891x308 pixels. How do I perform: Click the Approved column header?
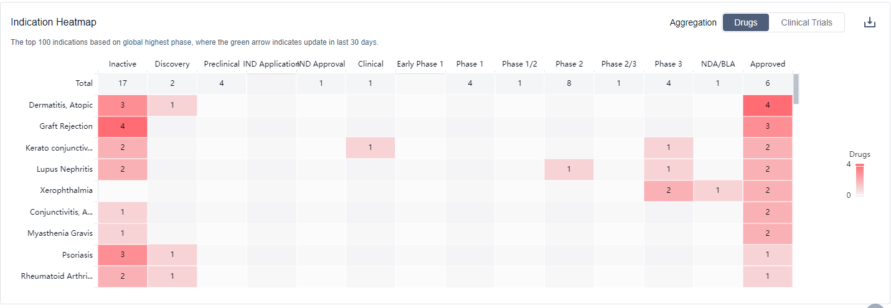(x=767, y=63)
